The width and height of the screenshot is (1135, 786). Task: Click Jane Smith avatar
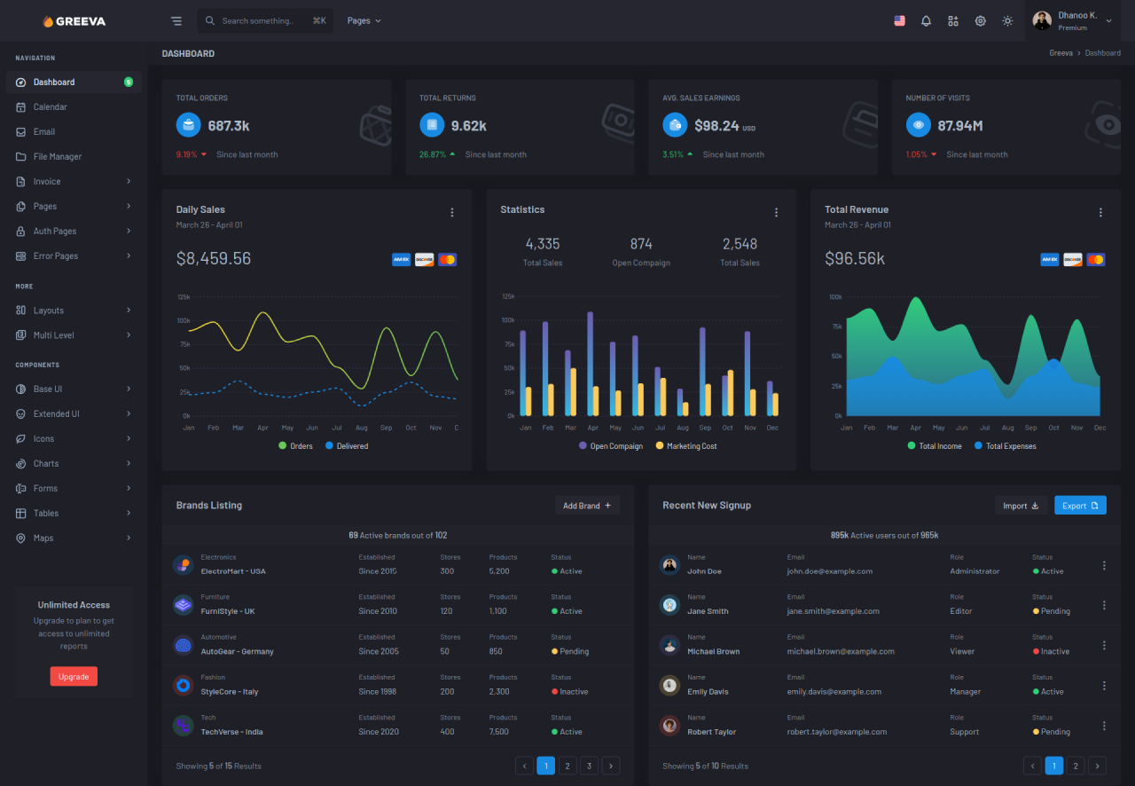coord(670,605)
